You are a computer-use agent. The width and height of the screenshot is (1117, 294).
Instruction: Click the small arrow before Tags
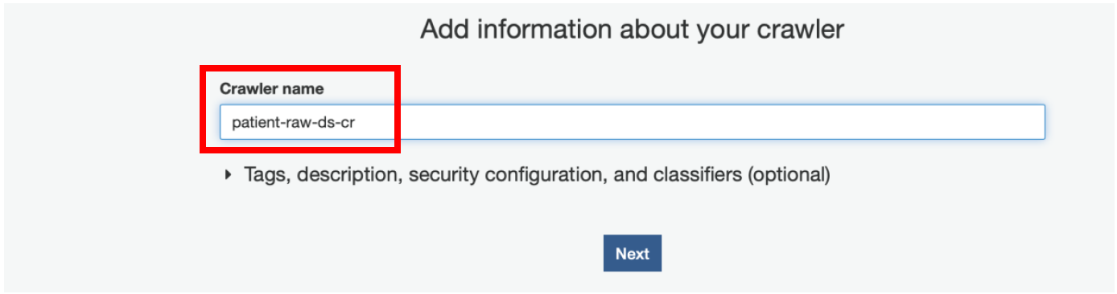(x=229, y=174)
